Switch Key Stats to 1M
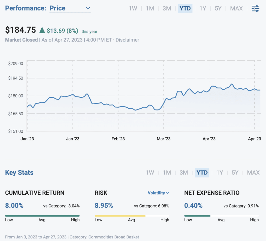Viewport: 266px width, 241px height. click(x=167, y=173)
